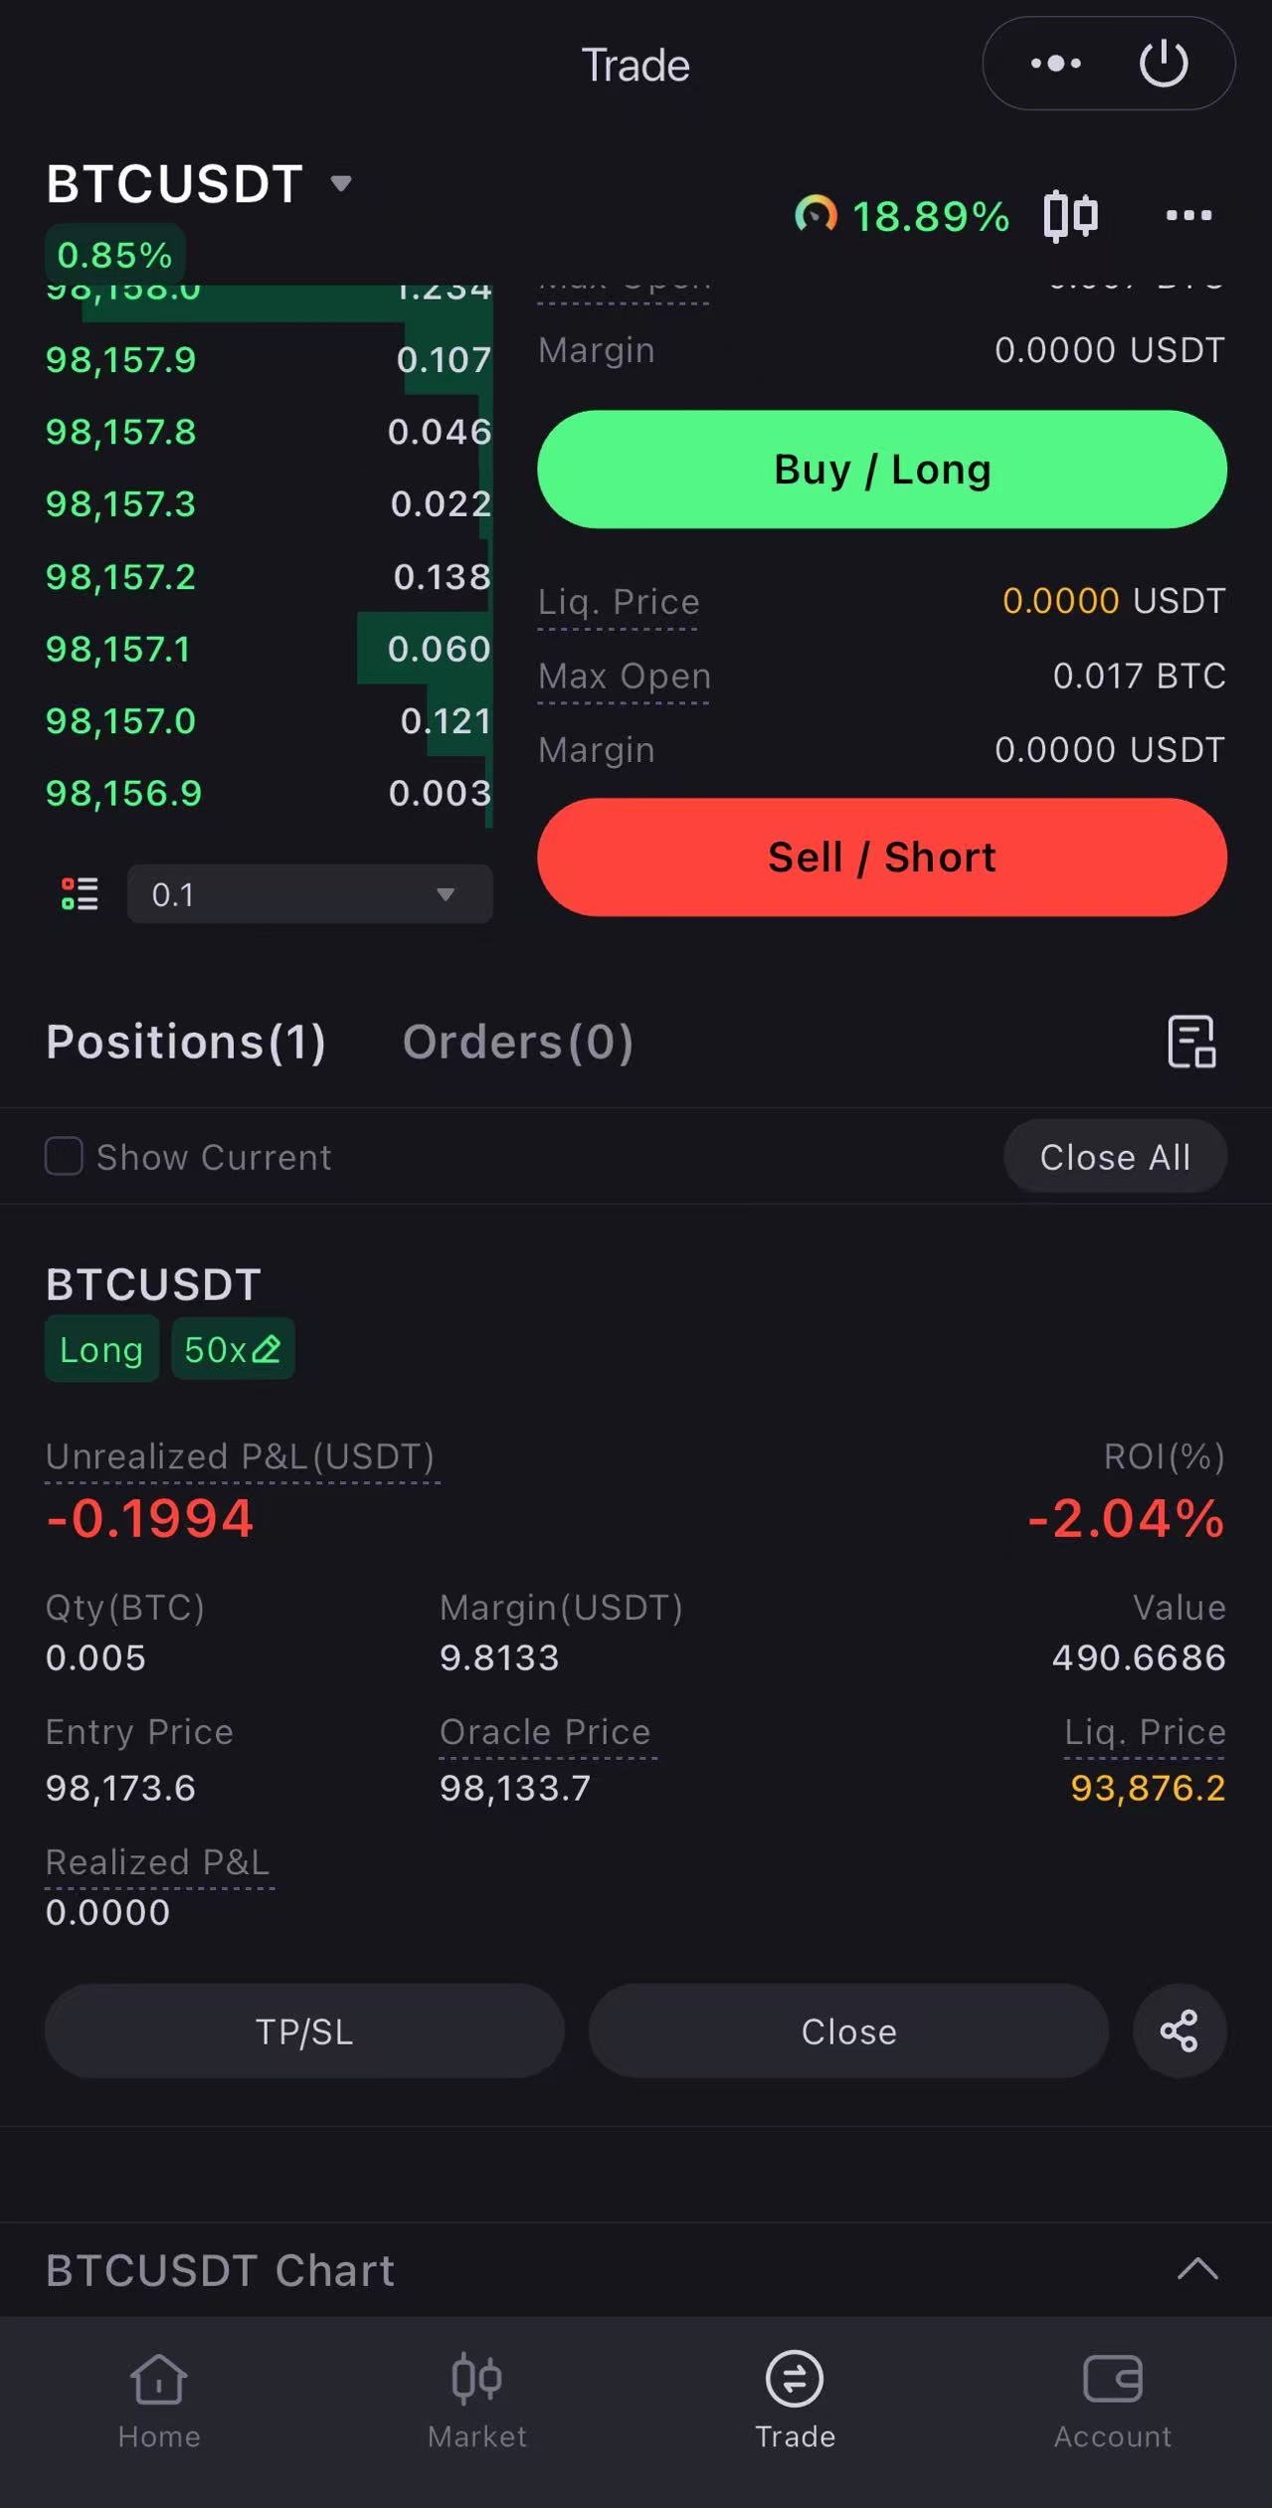This screenshot has height=2508, width=1272.
Task: Tap the gauge indicator showing 18.89%
Action: [900, 215]
